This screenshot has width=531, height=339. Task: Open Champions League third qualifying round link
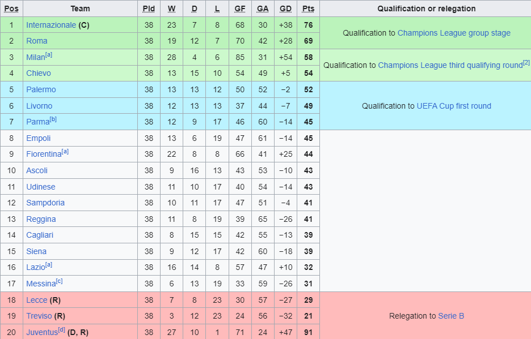[x=450, y=65]
